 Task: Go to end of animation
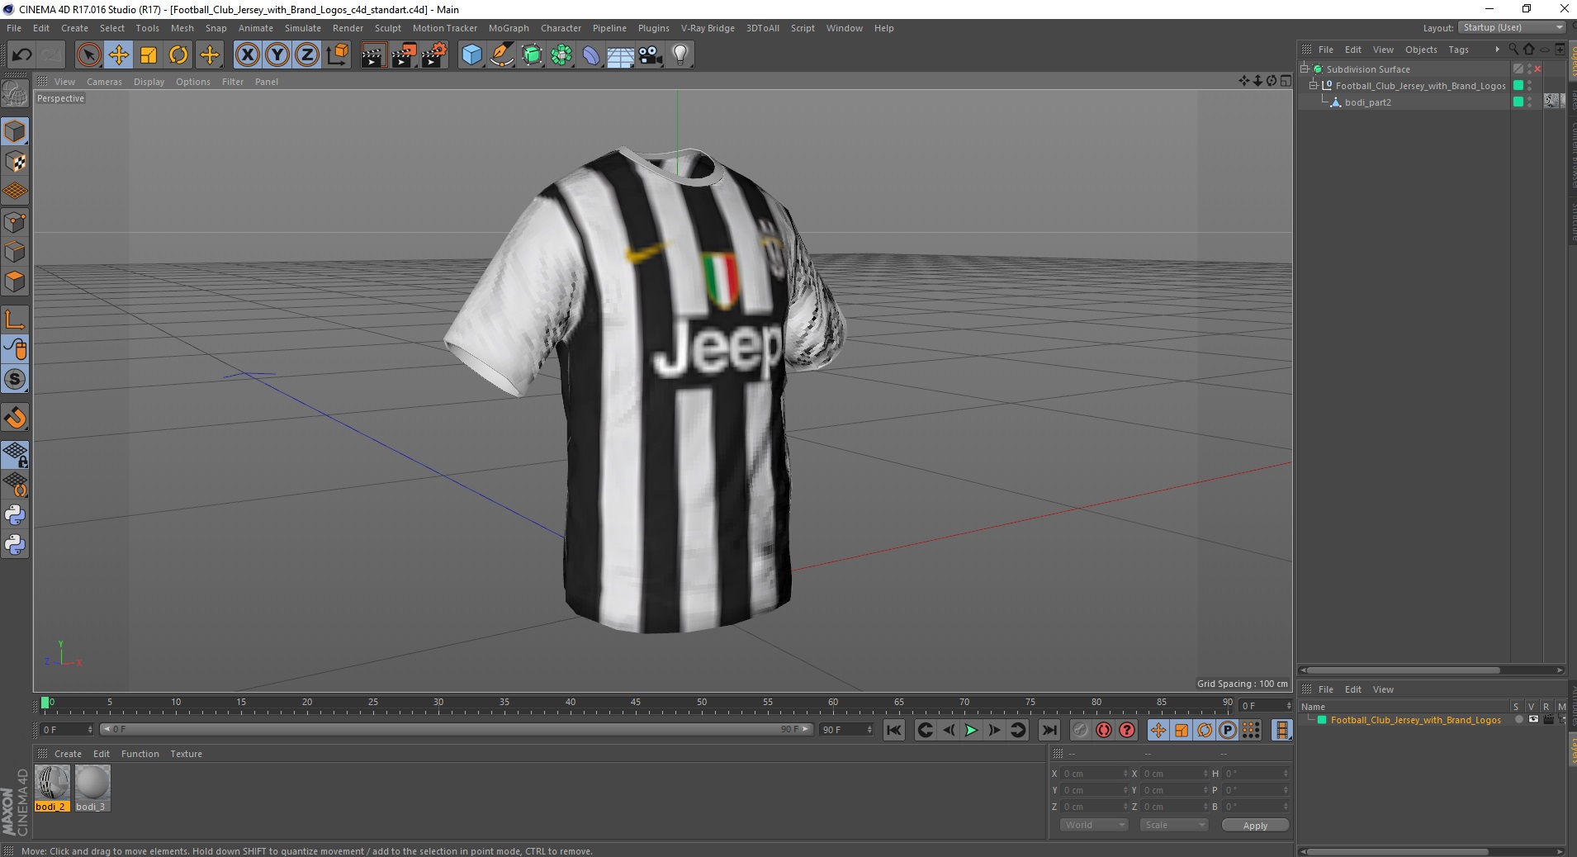coord(1049,730)
